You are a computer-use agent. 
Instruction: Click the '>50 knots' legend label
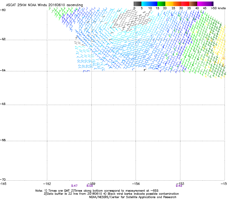218,8
